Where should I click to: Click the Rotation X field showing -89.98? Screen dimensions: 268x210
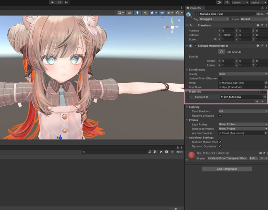228,35
